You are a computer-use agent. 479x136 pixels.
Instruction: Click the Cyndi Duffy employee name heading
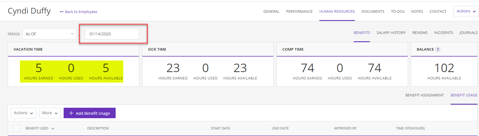[29, 11]
